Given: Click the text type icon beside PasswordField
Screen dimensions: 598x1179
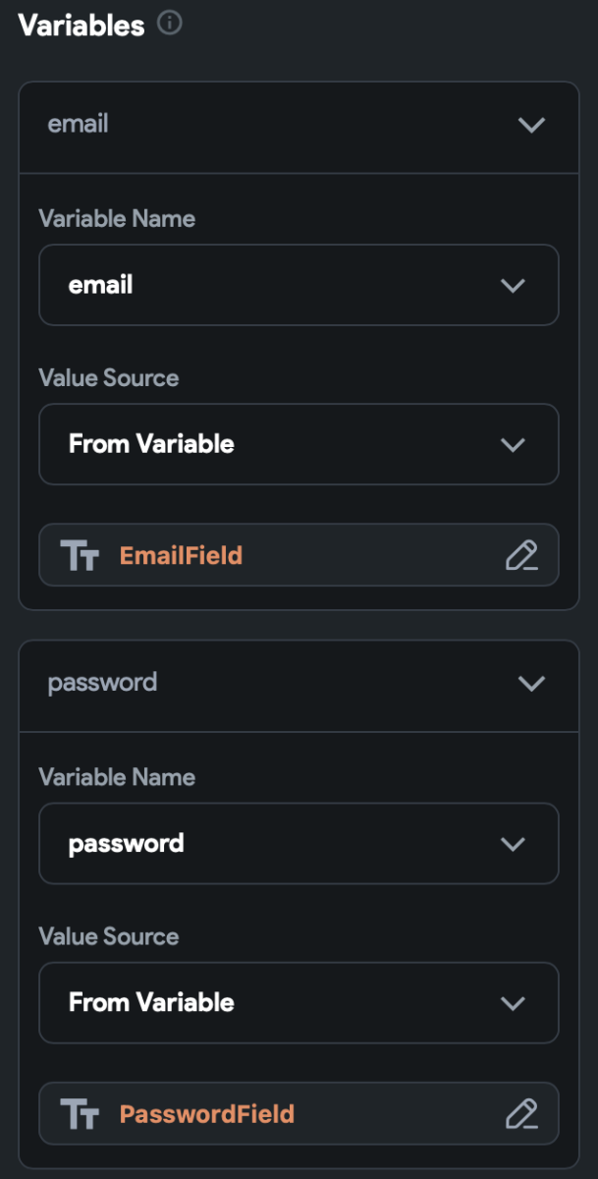Looking at the screenshot, I should coord(80,1114).
